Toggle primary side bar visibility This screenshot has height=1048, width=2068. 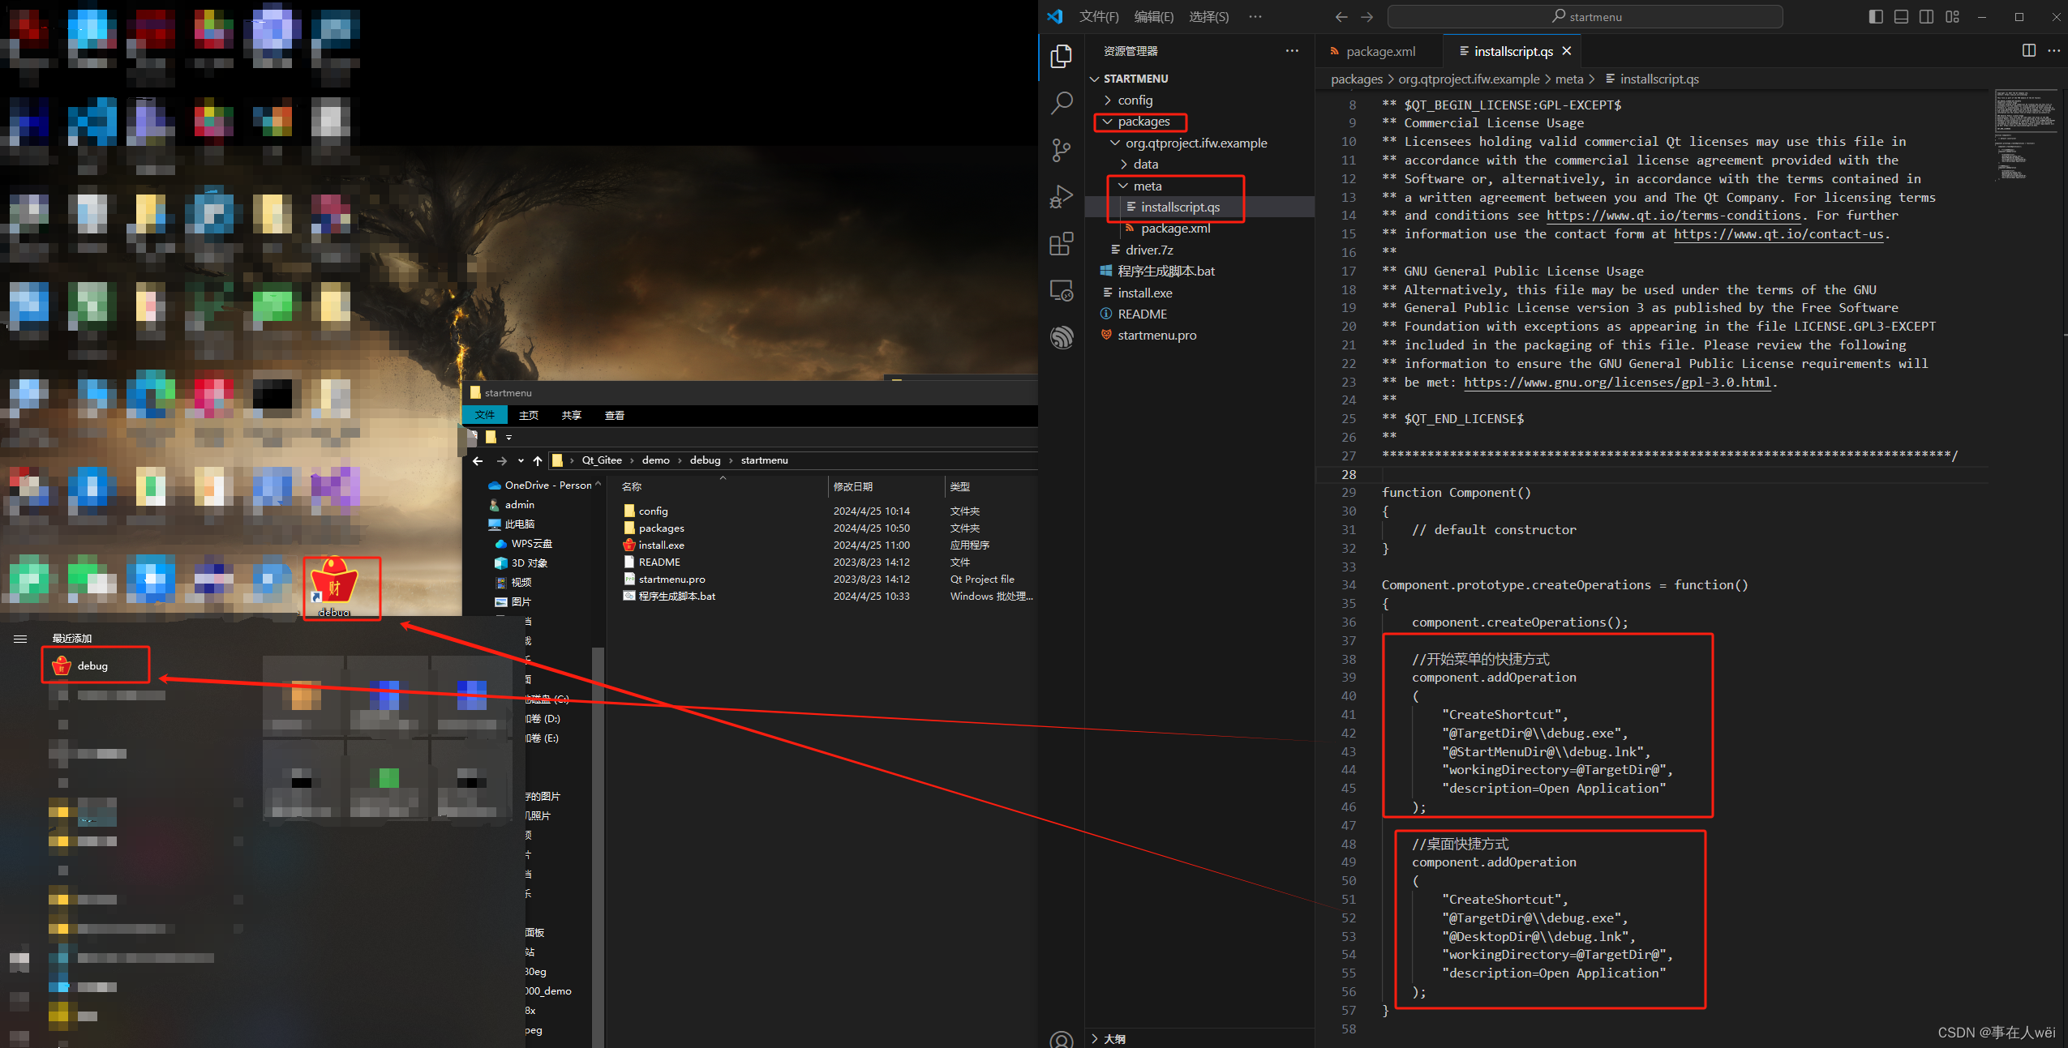[1876, 16]
